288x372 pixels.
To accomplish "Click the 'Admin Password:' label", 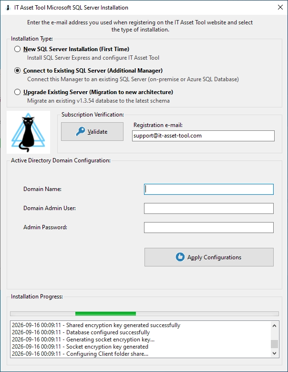I will point(45,227).
